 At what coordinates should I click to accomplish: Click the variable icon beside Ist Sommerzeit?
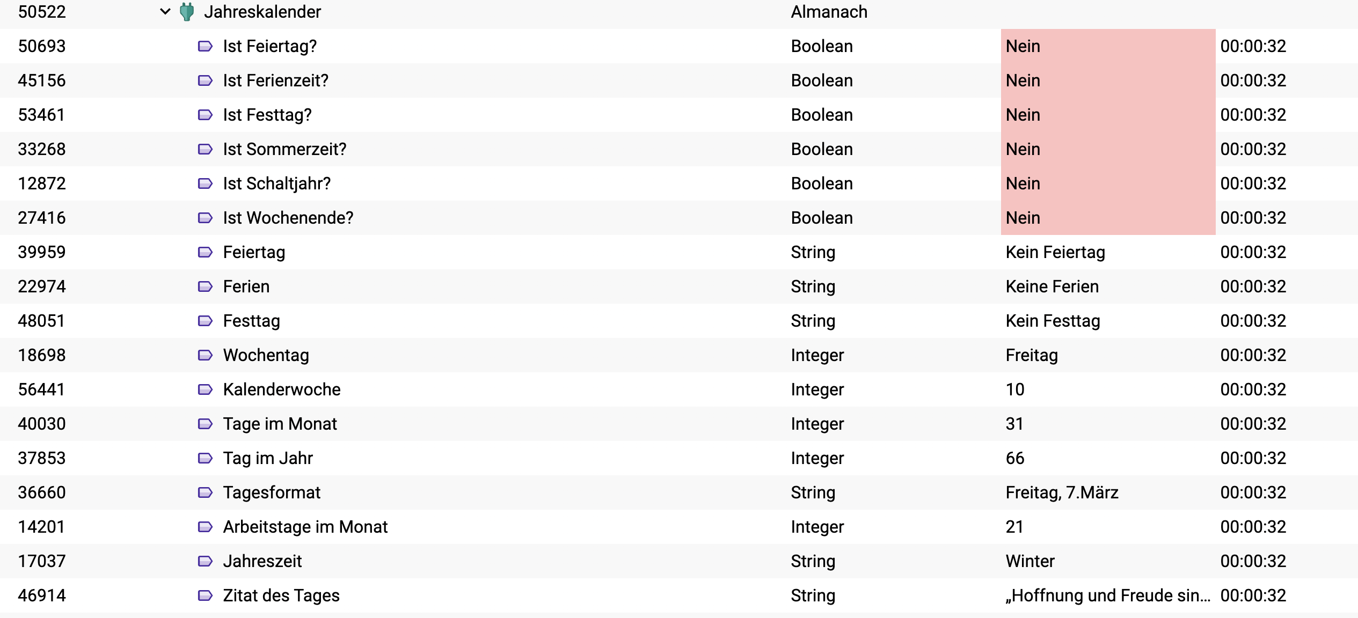coord(205,149)
